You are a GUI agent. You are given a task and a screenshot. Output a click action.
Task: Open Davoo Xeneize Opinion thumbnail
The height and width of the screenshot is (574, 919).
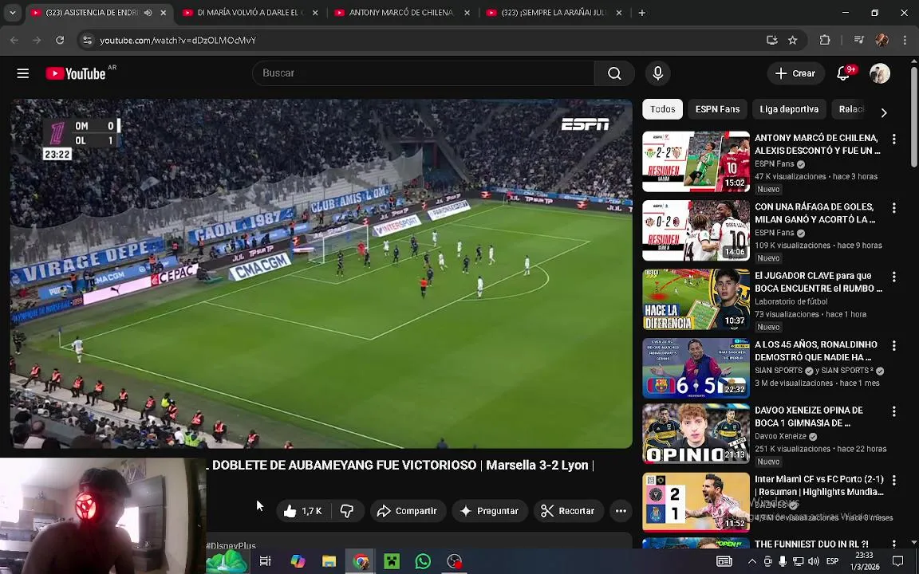point(696,434)
